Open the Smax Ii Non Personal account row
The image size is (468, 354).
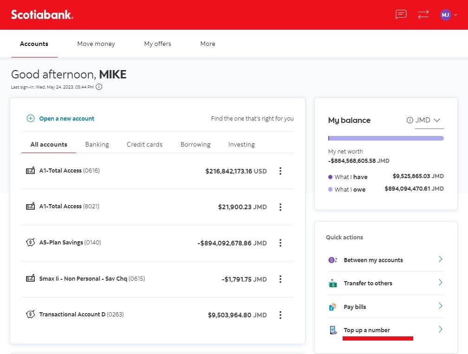point(157,279)
